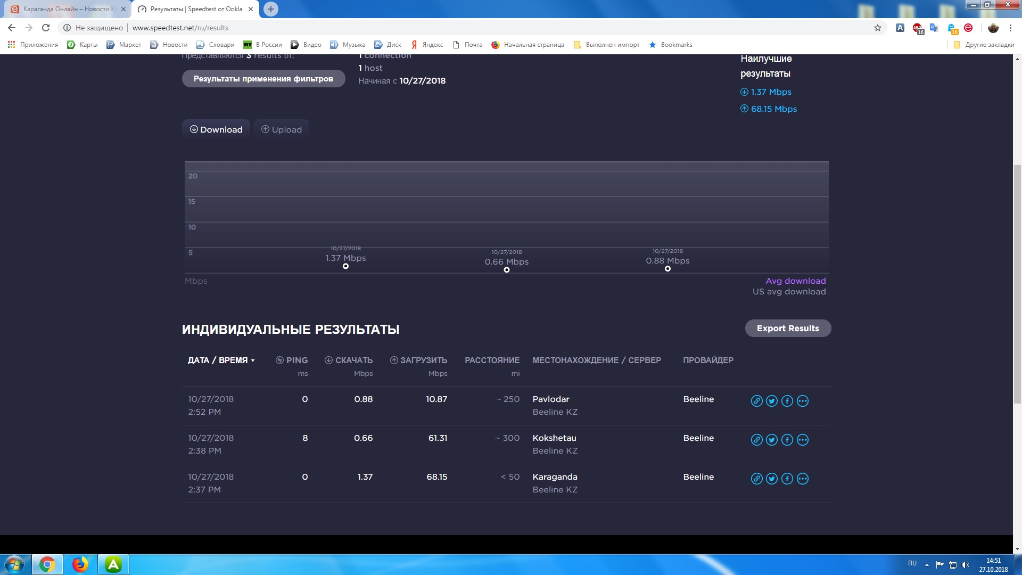Click the Adblock extension icon
1022x575 pixels.
pos(918,28)
